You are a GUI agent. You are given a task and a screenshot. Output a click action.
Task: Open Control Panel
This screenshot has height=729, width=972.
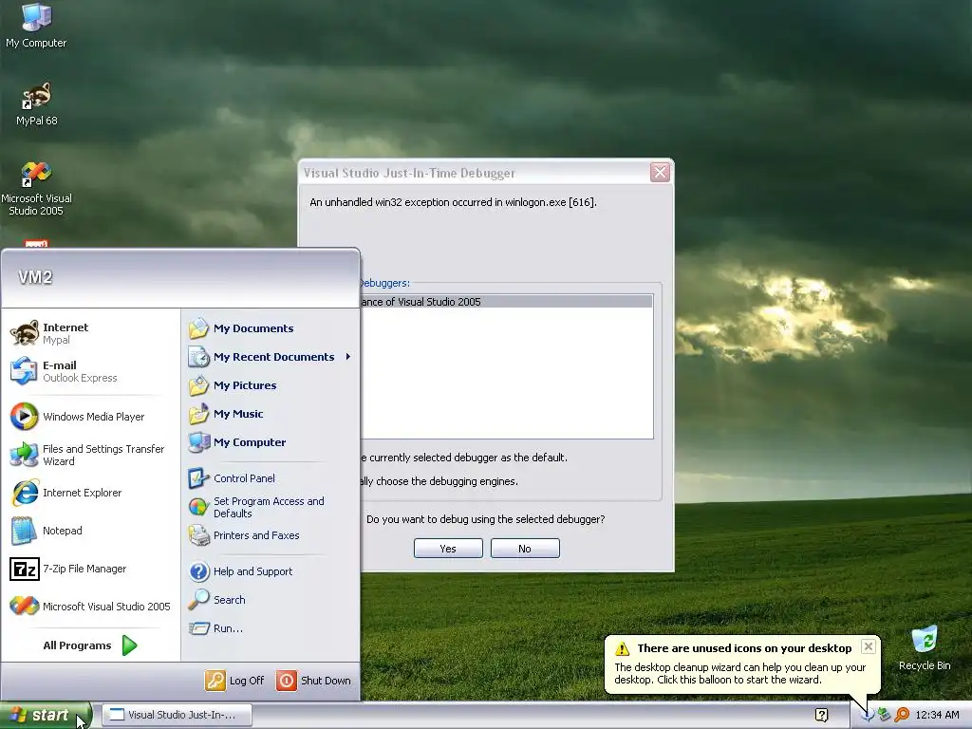point(271,478)
